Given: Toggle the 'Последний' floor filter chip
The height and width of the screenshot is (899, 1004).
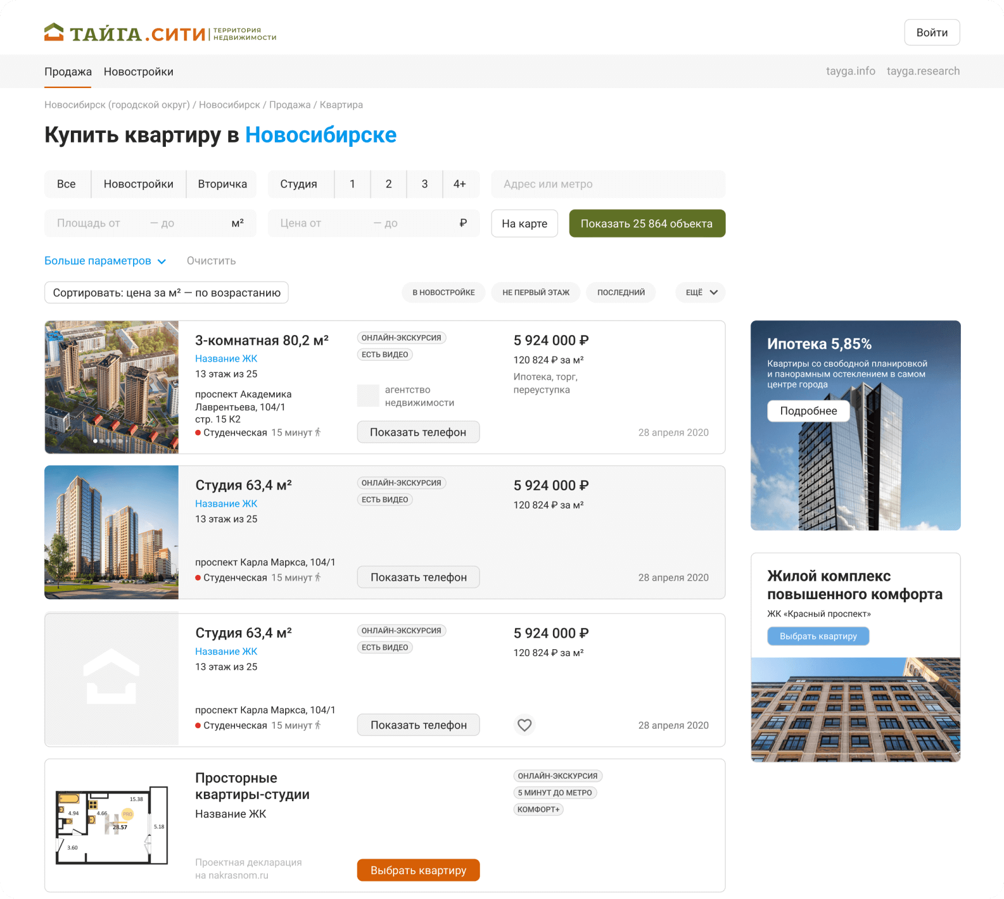Looking at the screenshot, I should pyautogui.click(x=620, y=292).
